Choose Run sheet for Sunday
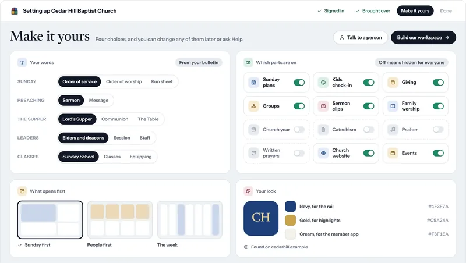The height and width of the screenshot is (263, 466). [x=162, y=81]
